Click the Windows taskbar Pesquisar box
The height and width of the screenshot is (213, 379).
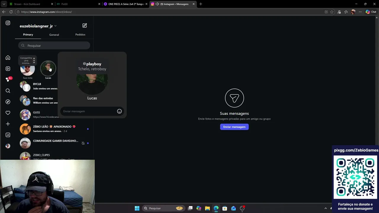(163, 208)
